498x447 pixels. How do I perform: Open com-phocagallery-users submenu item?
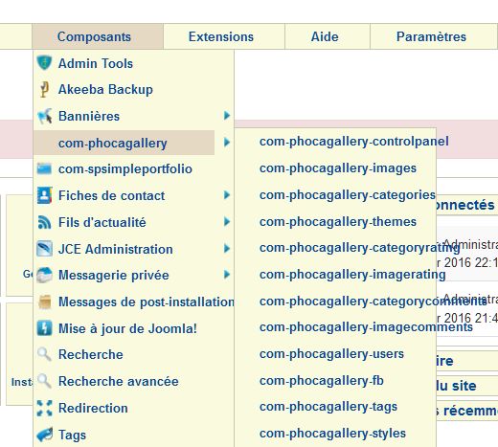pos(331,354)
